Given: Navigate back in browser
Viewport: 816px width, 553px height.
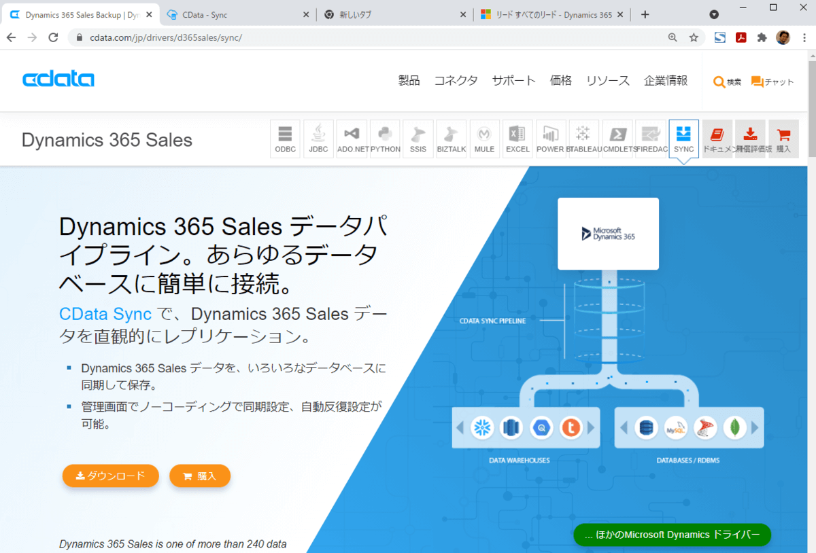Looking at the screenshot, I should 11,37.
